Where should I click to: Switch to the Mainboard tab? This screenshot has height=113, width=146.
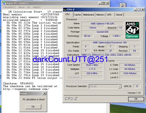click(x=89, y=15)
